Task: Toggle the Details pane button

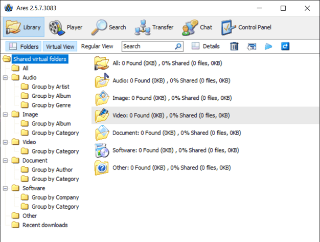Action: [205, 47]
